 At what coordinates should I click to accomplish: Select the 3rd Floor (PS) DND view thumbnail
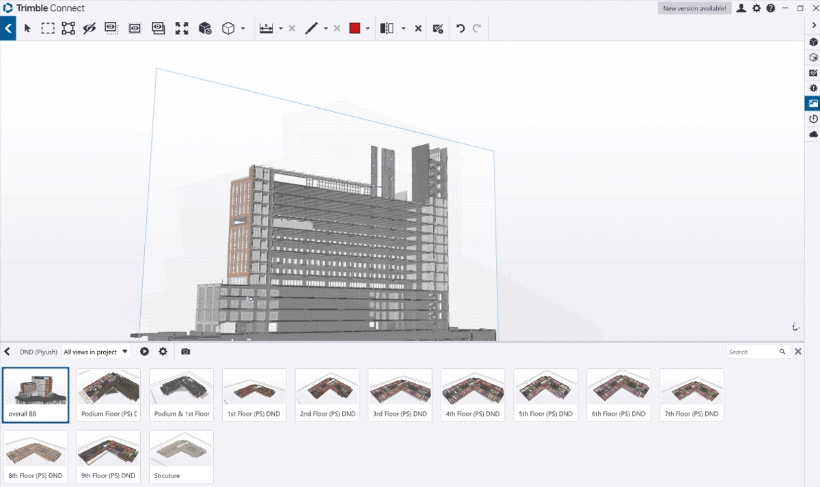tap(399, 395)
